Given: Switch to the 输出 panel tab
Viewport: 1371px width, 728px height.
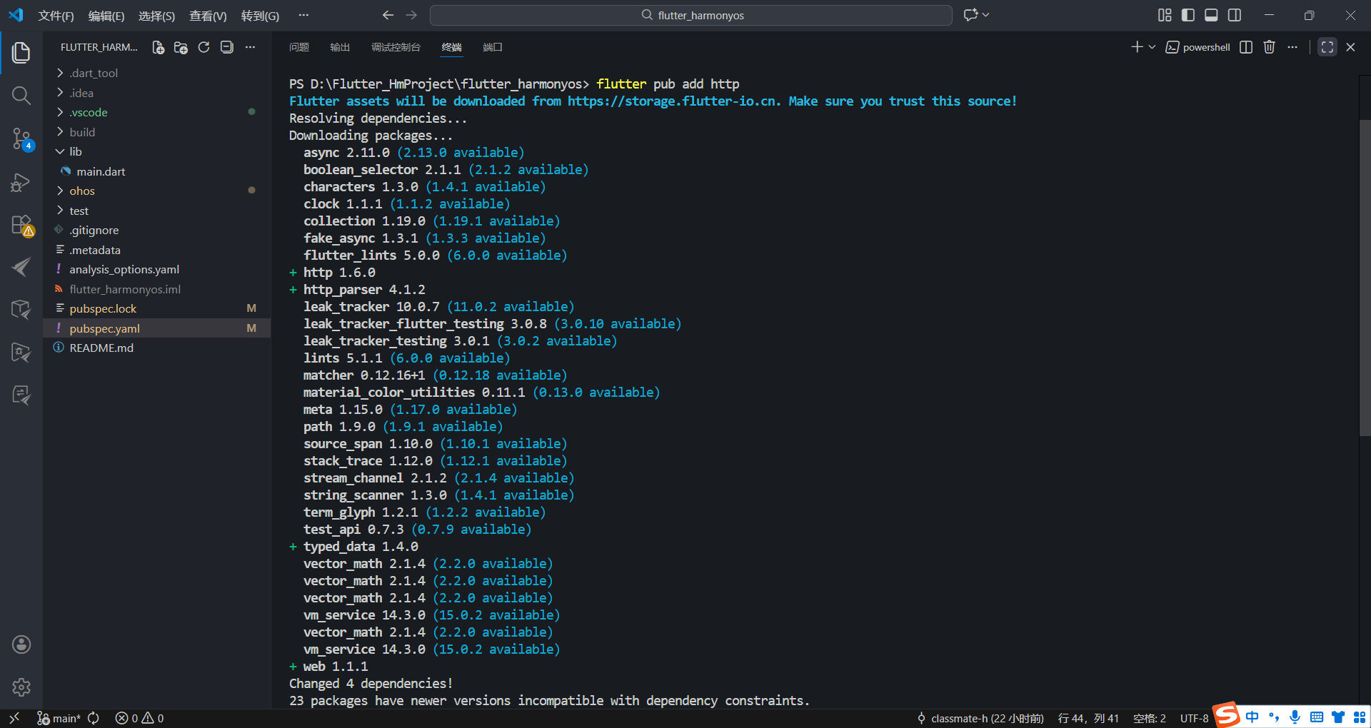Looking at the screenshot, I should [x=340, y=47].
